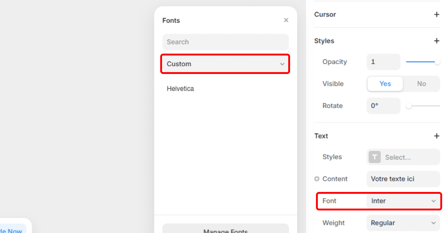This screenshot has height=233, width=444.
Task: Open the Custom fonts dropdown
Action: [225, 64]
